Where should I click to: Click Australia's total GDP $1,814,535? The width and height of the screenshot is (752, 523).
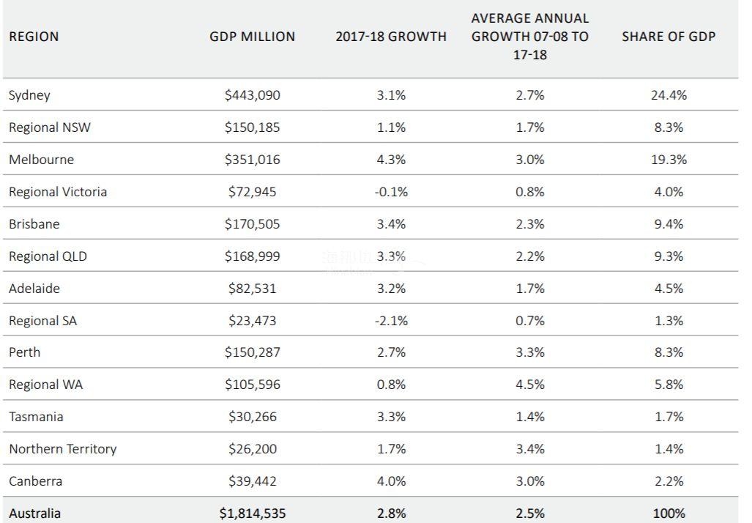tap(253, 513)
